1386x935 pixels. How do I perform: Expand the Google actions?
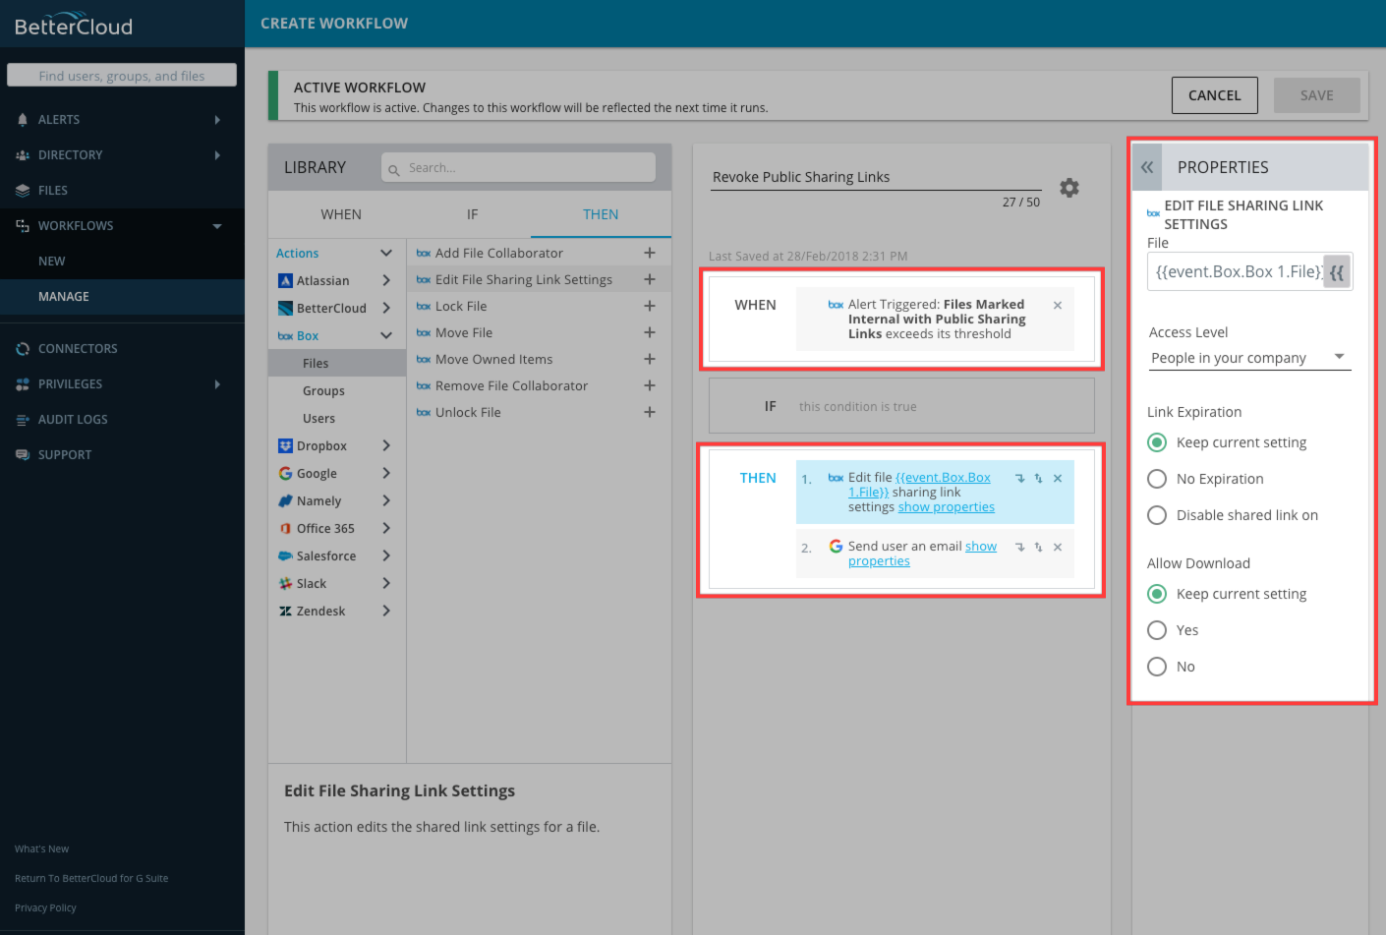coord(386,473)
